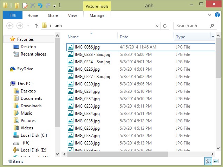Open Local Disk (E:) in navigation pane
Image resolution: width=223 pixels, height=167 pixels.
(x=33, y=150)
